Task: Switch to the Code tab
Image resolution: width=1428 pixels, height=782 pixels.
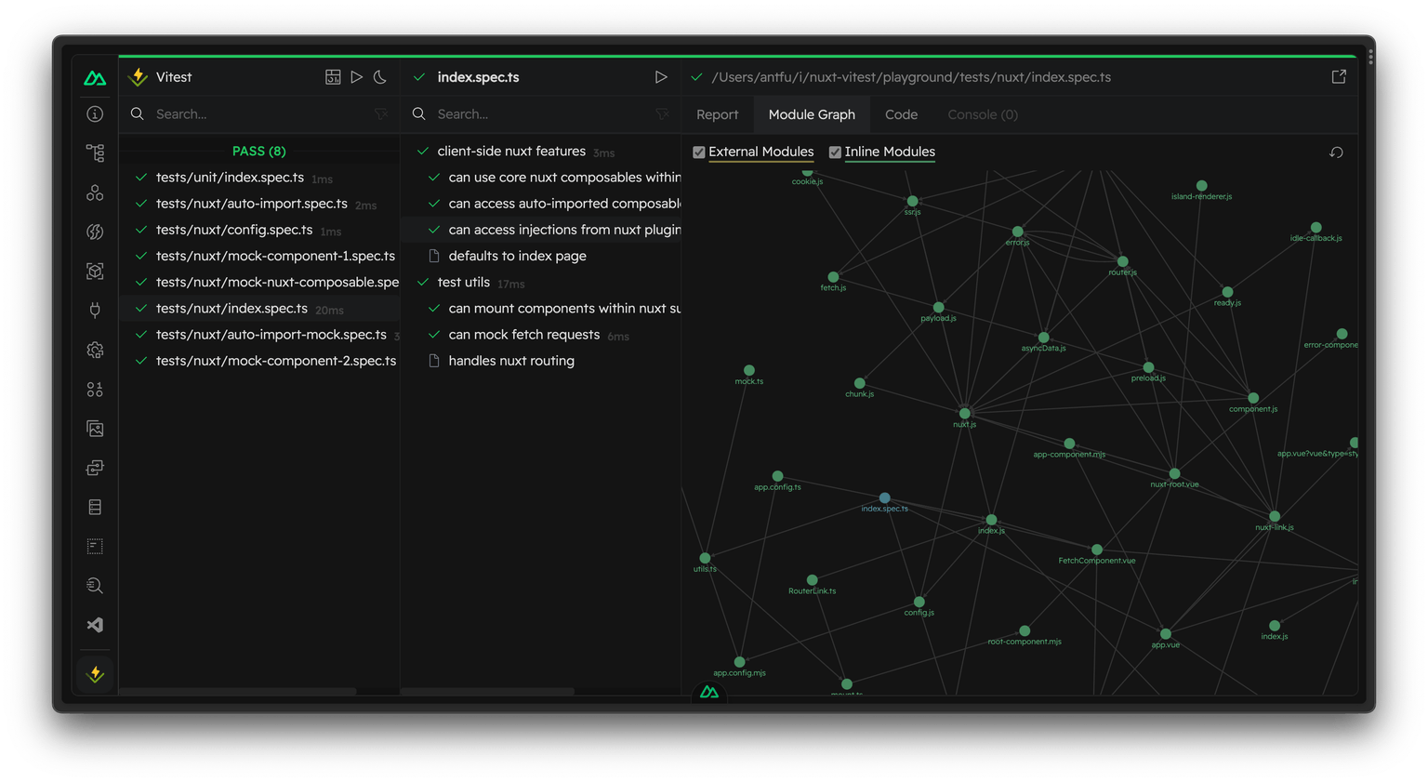Action: 901,114
